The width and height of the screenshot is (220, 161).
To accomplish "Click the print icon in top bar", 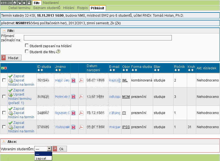I will [x=29, y=3].
